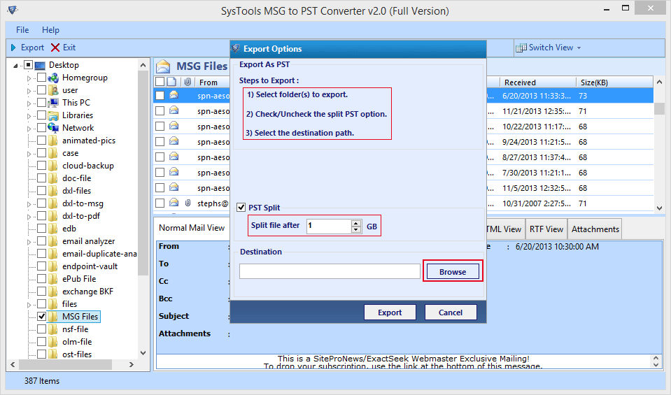Click the user icon in folder tree
Image resolution: width=671 pixels, height=395 pixels.
[52, 90]
